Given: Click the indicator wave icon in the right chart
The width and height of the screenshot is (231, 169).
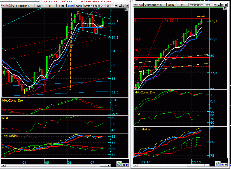Looking at the screenshot, I should tap(141, 5).
